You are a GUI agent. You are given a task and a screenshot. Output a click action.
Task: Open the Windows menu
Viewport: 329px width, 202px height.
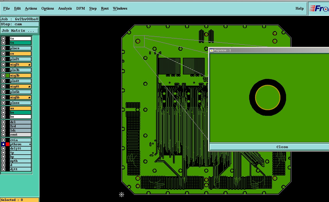(x=120, y=9)
